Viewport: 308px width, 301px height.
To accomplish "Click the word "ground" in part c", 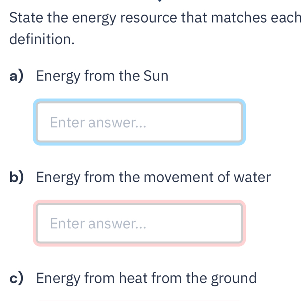I will point(234,279).
